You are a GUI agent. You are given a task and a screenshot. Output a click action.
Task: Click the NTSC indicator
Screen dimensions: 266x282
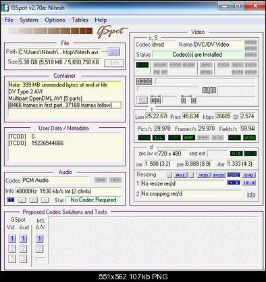[249, 137]
